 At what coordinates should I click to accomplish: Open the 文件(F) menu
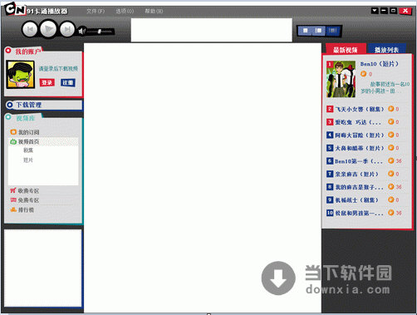[96, 11]
